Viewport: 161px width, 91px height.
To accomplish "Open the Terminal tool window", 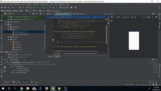I will pyautogui.click(x=16, y=82).
